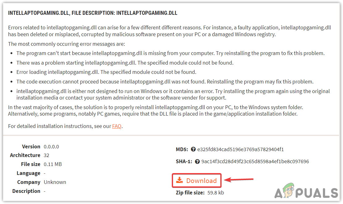
Task: Click the MD5 question mark help icon
Action: pos(193,149)
